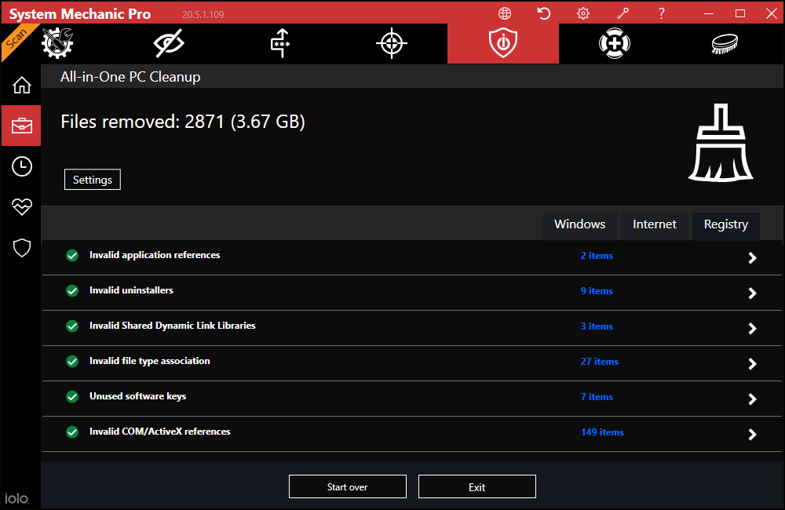Open the 9 items link
The width and height of the screenshot is (785, 510).
[597, 291]
